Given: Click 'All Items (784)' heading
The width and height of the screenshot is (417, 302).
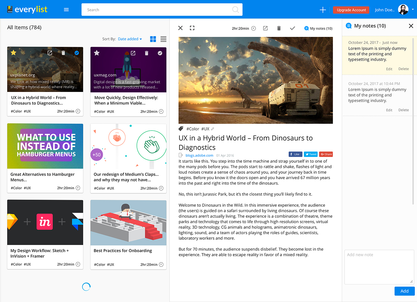Looking at the screenshot, I should 24,28.
